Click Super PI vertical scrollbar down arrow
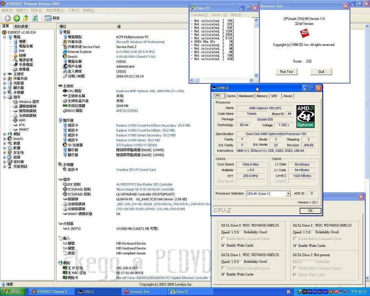Screen dimensions: 370x296 pyautogui.click(x=256, y=76)
